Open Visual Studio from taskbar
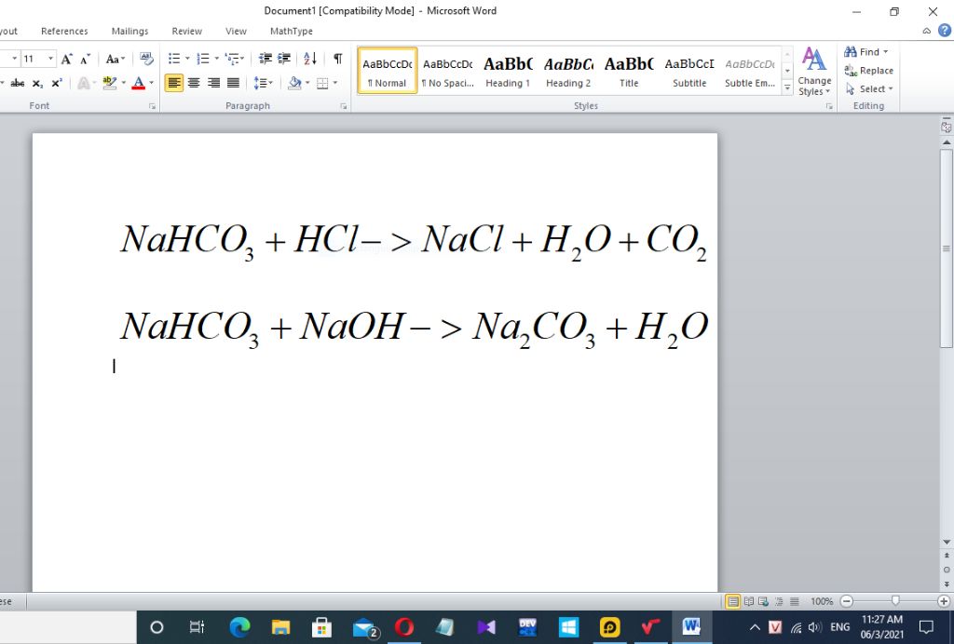 (x=486, y=627)
